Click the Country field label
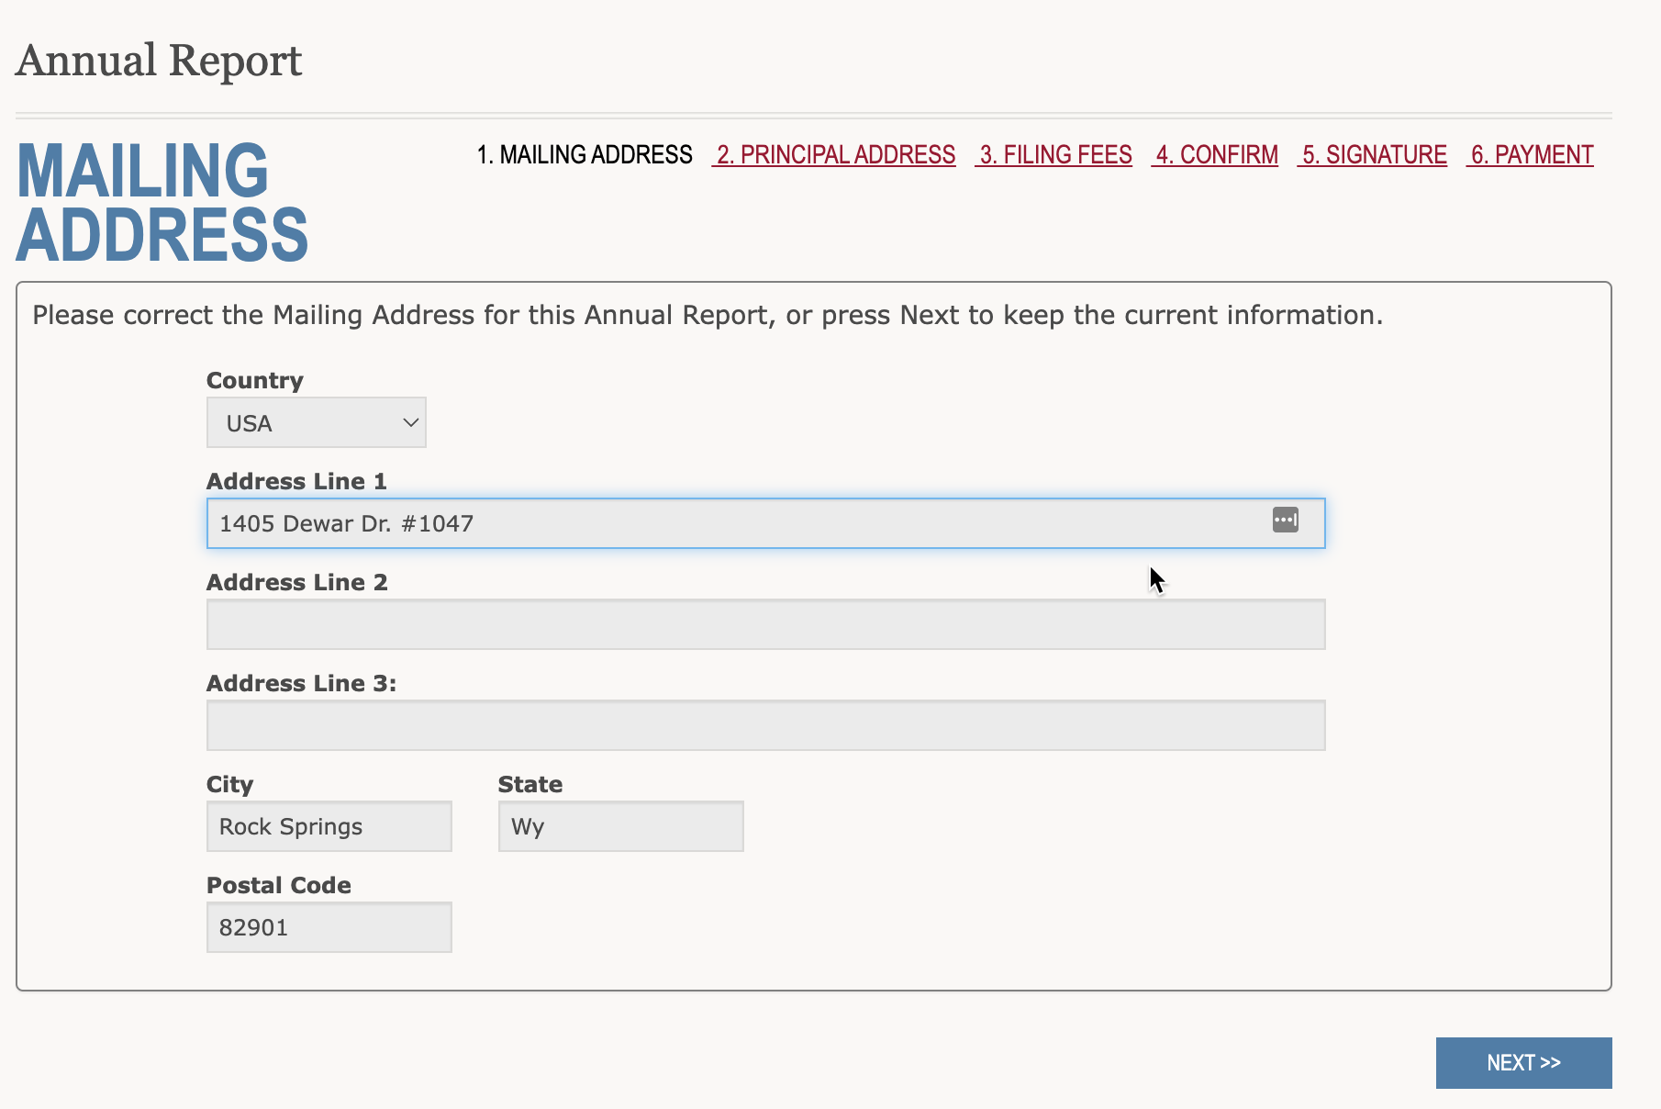This screenshot has width=1661, height=1109. point(254,381)
